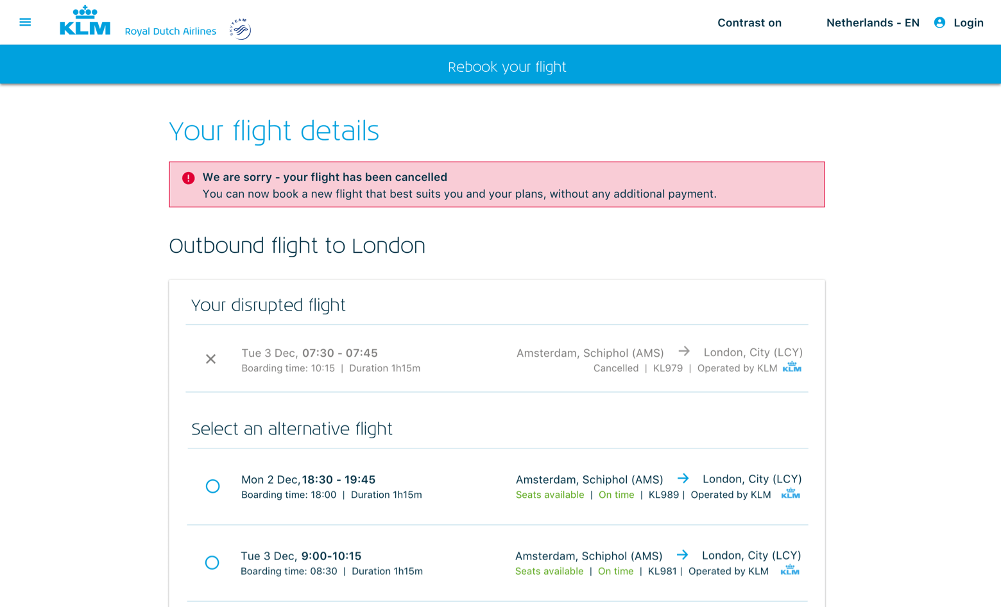Click the Login profile icon

click(939, 22)
